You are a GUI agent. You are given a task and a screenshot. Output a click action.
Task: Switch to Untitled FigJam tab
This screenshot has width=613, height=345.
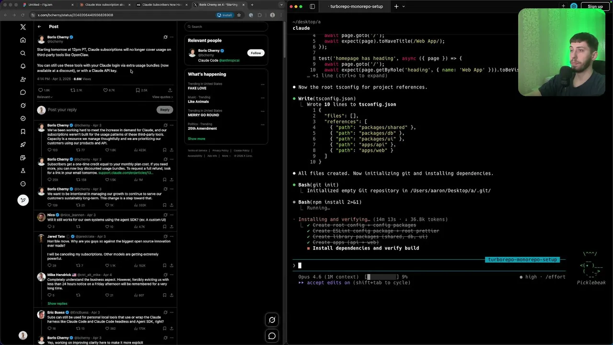[47, 5]
